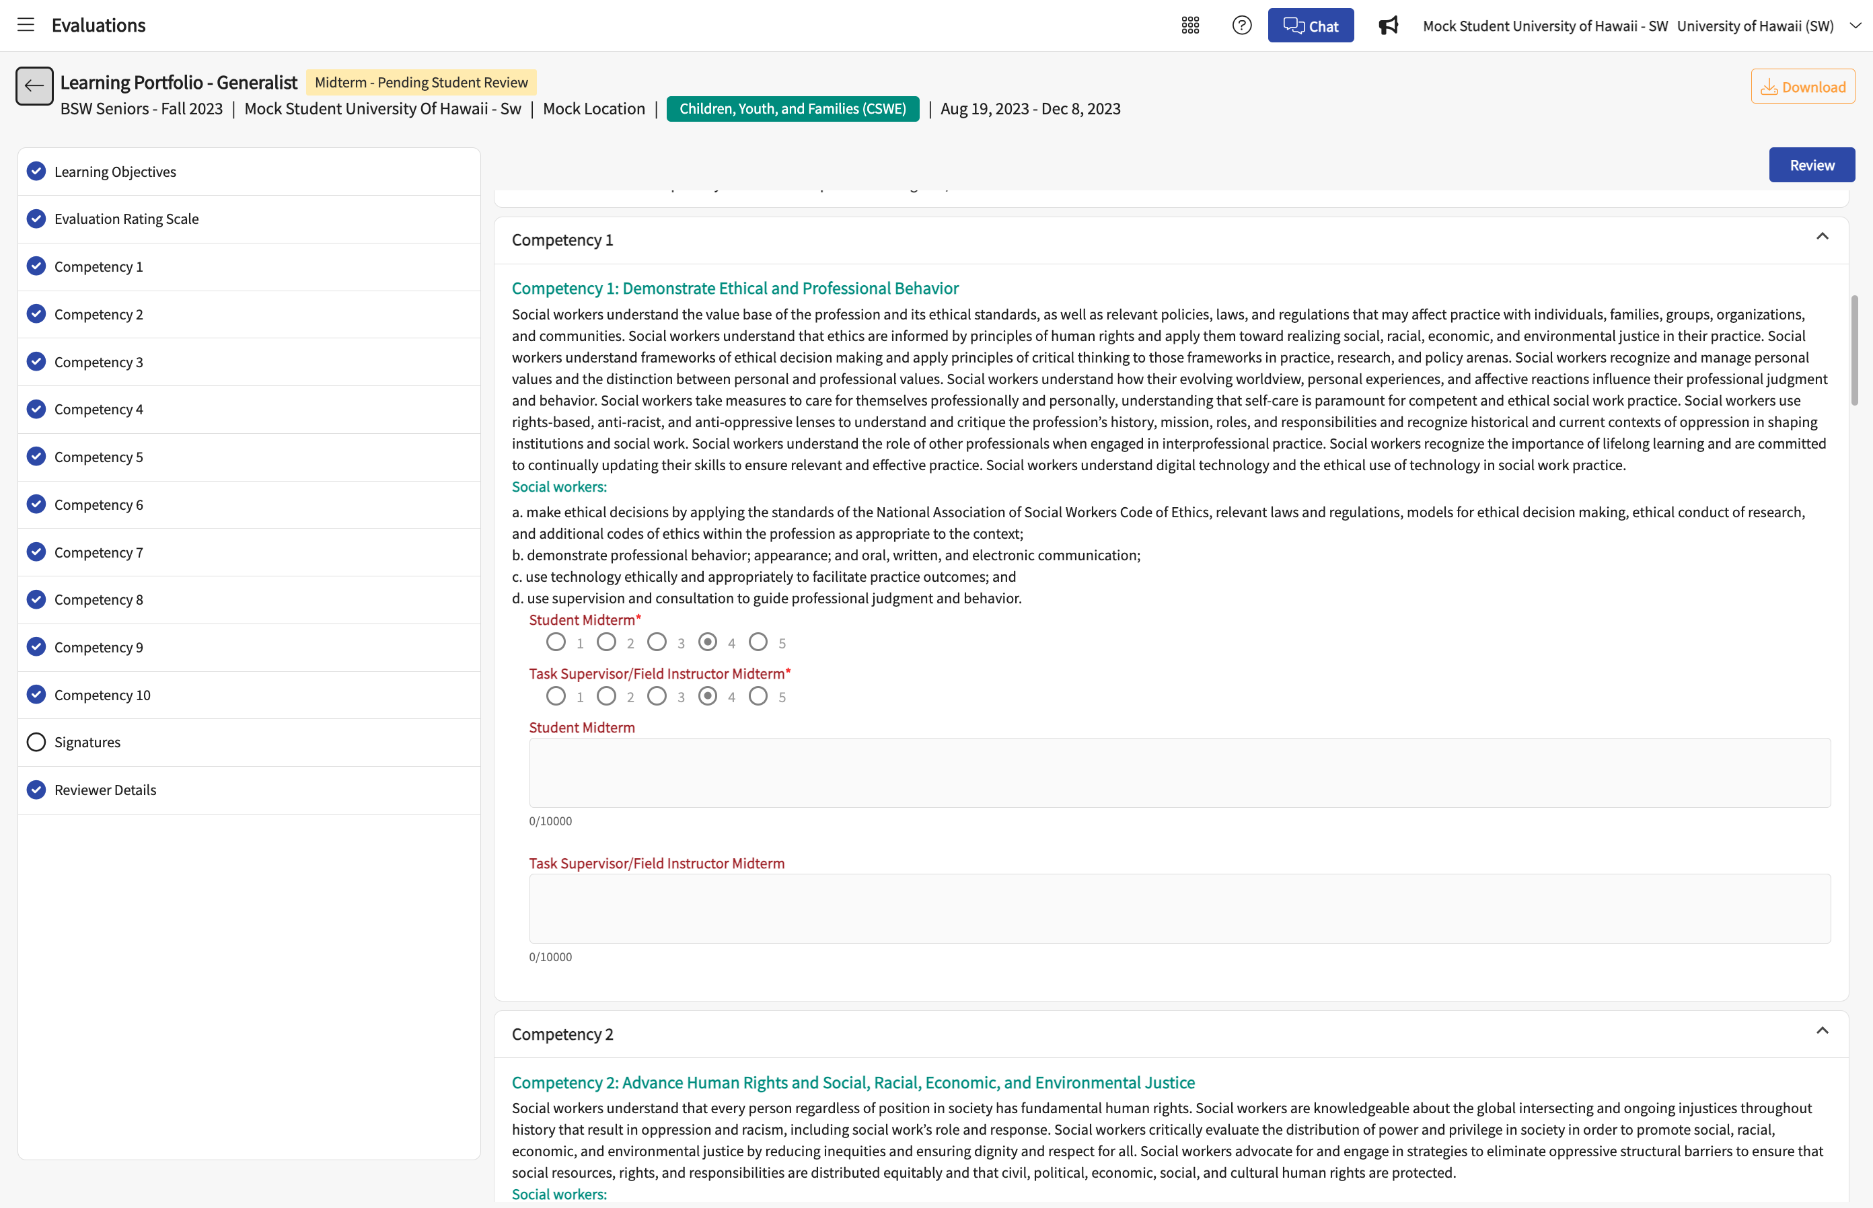The height and width of the screenshot is (1208, 1873).
Task: Collapse the Competency 1 section chevron
Action: click(x=1822, y=236)
